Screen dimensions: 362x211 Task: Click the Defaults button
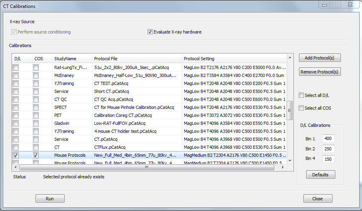point(321,175)
